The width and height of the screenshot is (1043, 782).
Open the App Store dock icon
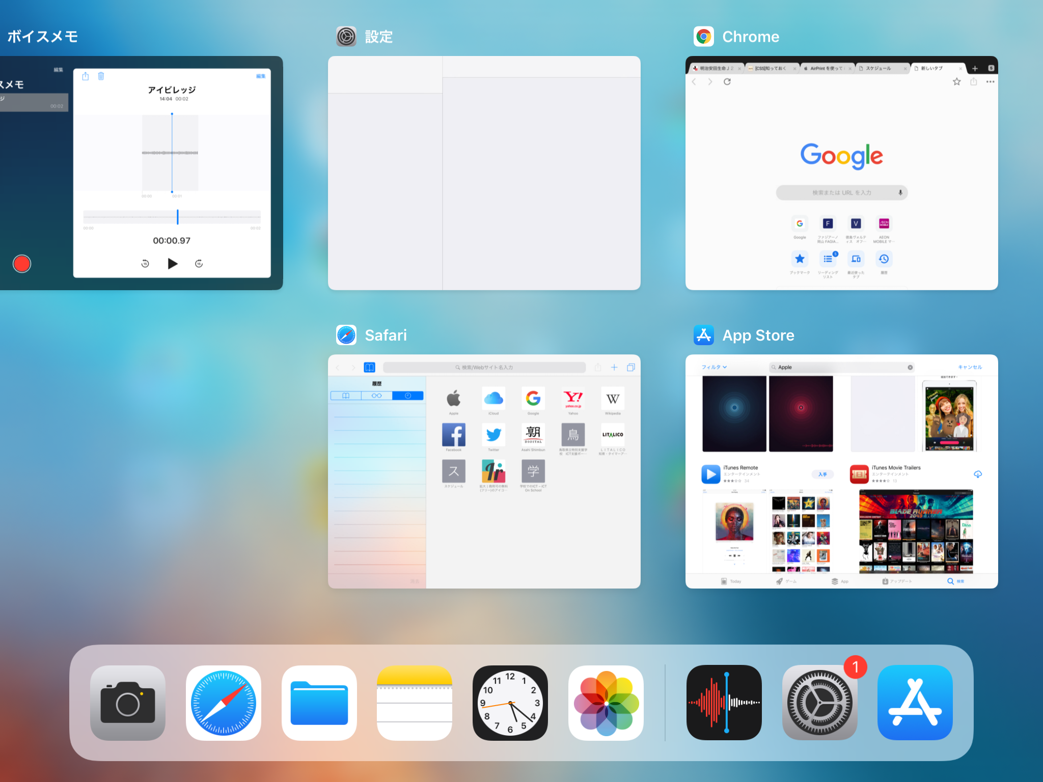click(x=915, y=703)
